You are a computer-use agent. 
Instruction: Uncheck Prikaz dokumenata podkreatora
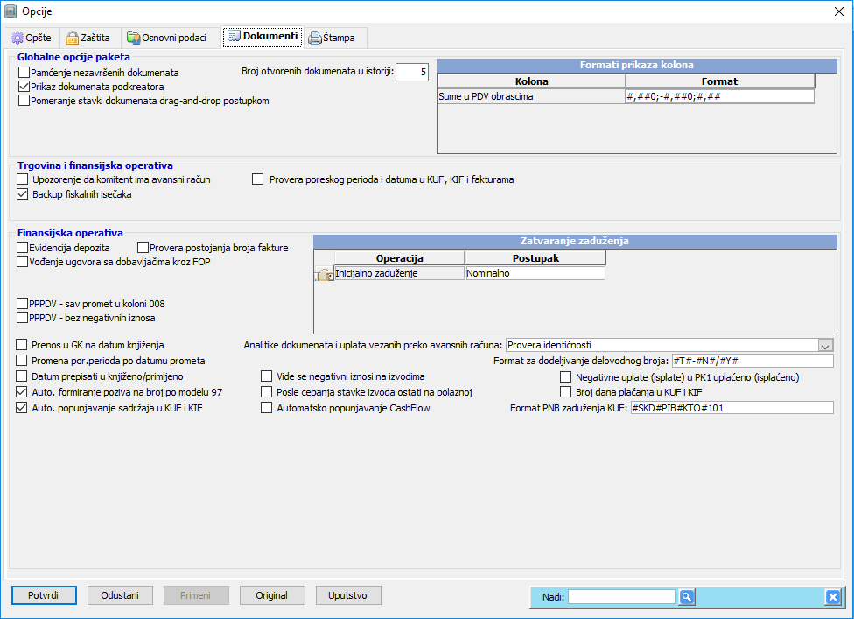[24, 87]
